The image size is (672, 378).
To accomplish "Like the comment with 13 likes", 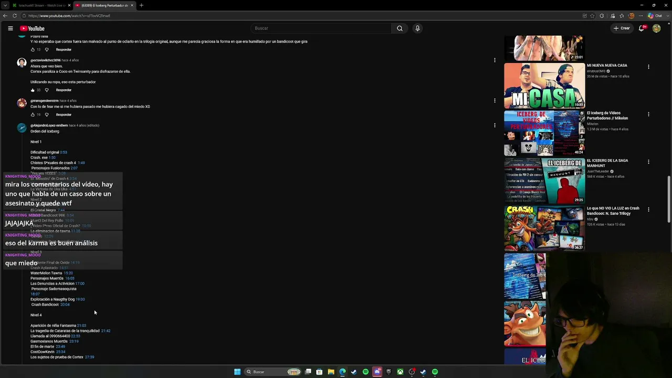I will tap(33, 49).
